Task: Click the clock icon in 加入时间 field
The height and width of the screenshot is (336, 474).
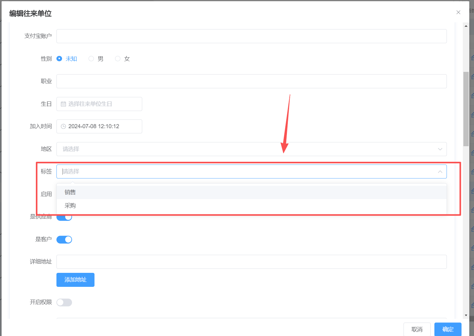Action: (63, 126)
